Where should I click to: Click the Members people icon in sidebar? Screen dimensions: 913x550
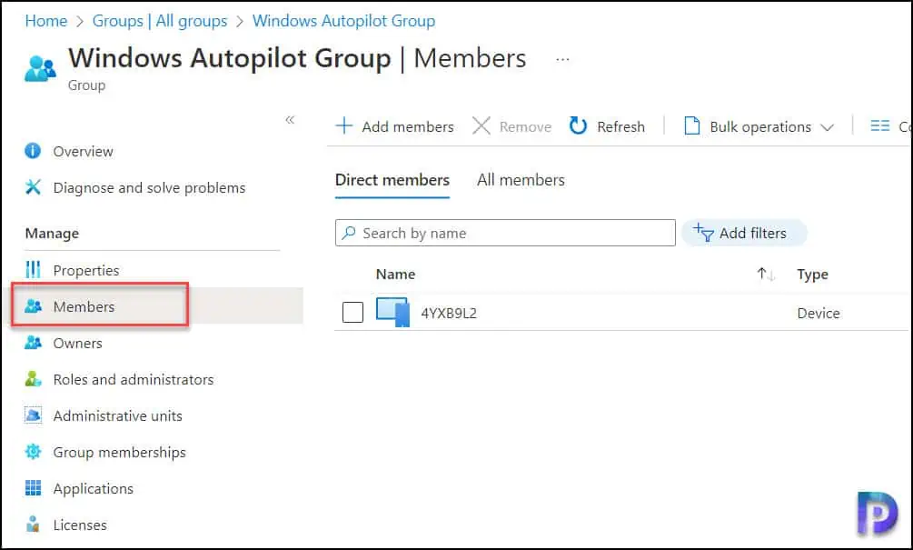[33, 305]
